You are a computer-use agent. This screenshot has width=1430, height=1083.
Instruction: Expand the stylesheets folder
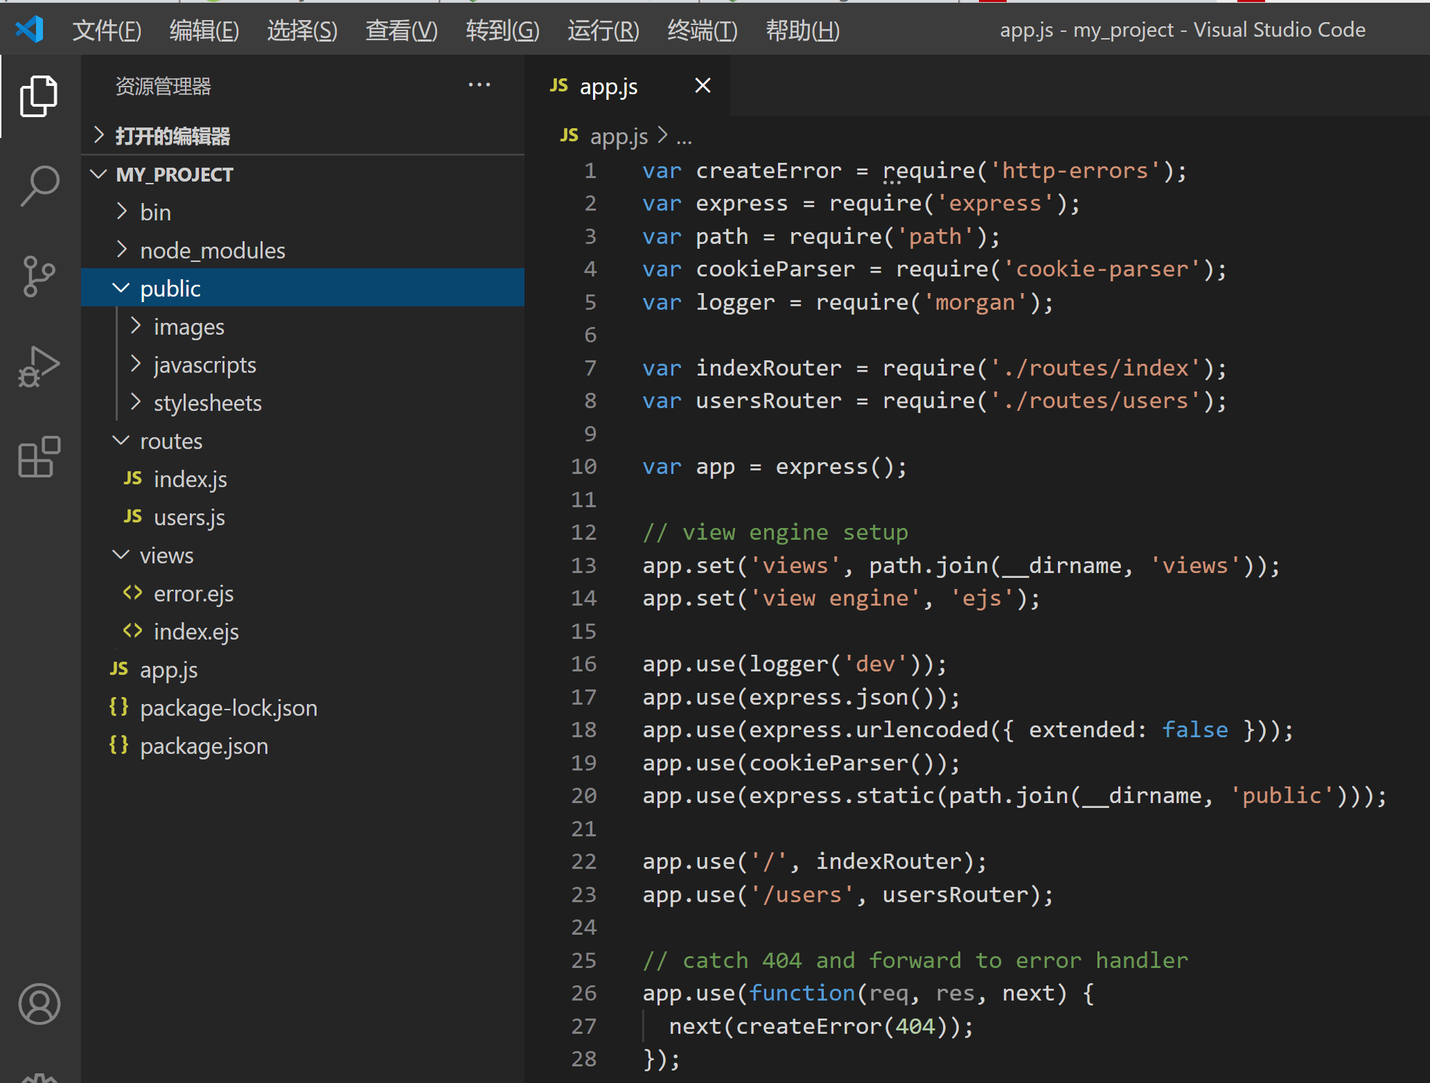(207, 403)
